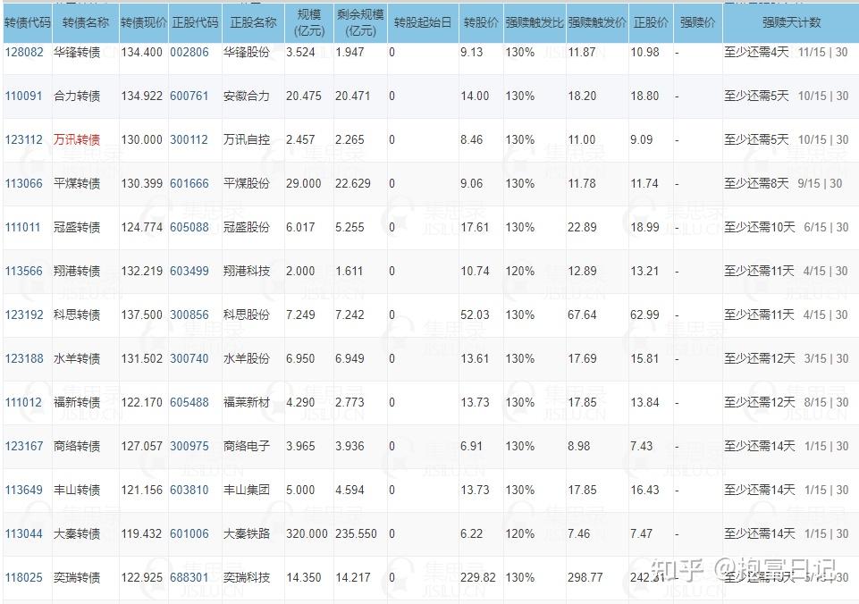Open stock code link 600761 for 安徽合力
This screenshot has width=859, height=604.
click(189, 96)
